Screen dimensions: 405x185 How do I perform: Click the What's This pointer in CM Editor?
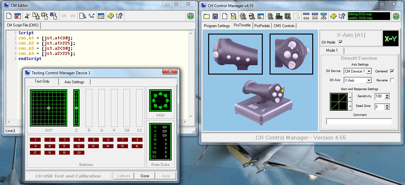tap(119, 16)
